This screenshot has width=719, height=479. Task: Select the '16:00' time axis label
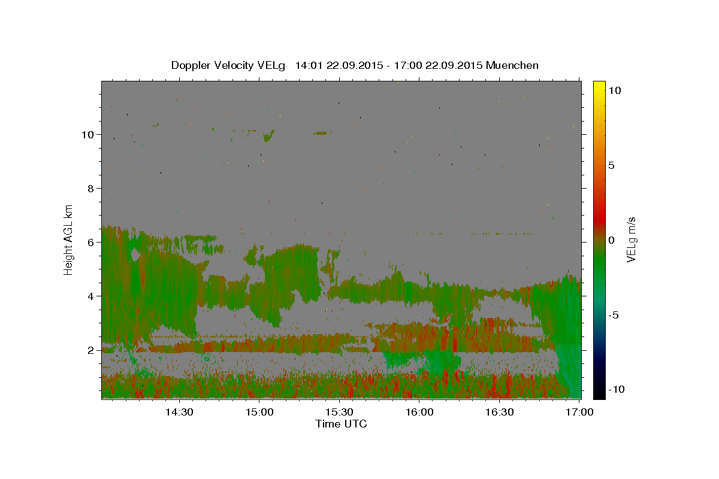[x=420, y=413]
